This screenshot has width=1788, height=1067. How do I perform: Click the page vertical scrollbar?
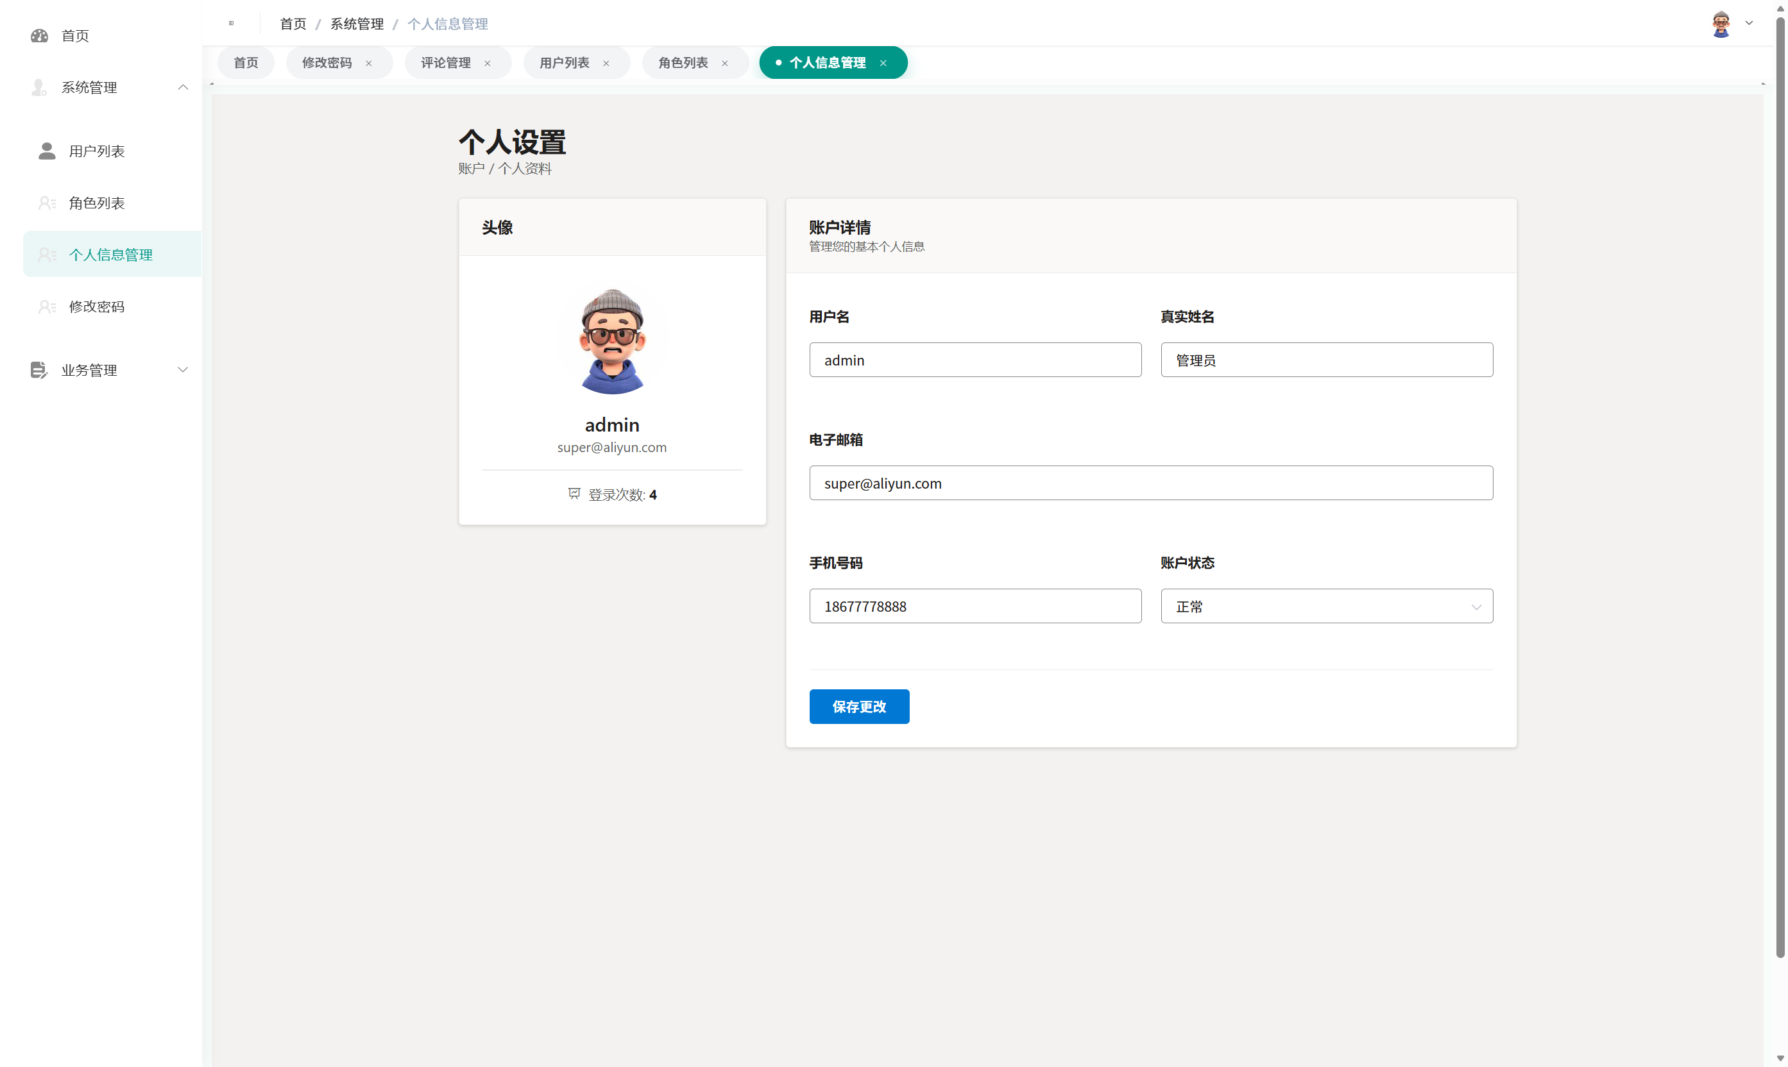(1780, 489)
